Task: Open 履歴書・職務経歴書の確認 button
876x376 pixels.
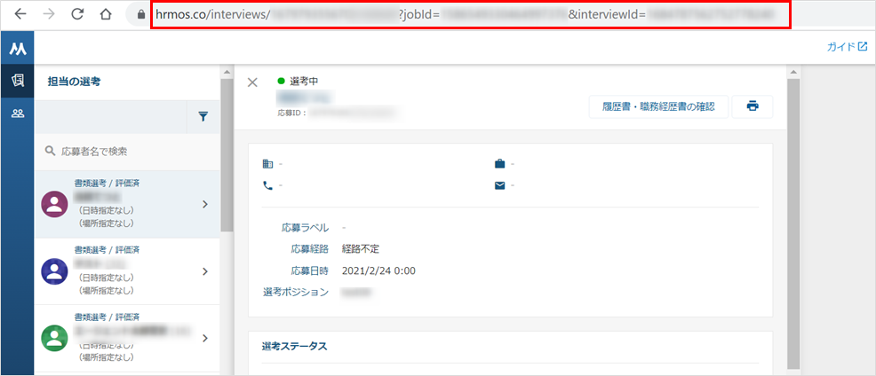Action: (658, 106)
